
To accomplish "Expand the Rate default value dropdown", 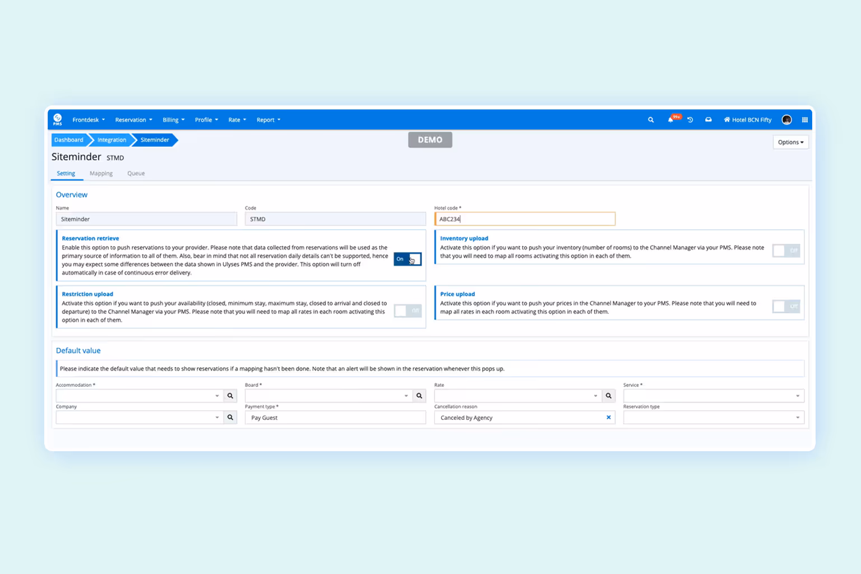I will [595, 396].
